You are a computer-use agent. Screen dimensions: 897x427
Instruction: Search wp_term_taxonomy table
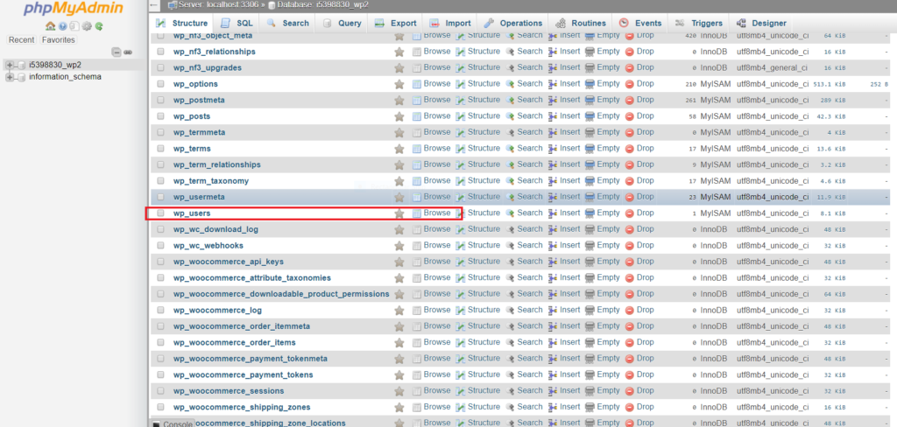(524, 180)
